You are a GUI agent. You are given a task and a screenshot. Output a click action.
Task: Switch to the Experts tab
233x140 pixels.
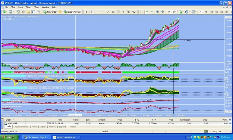click(x=63, y=127)
